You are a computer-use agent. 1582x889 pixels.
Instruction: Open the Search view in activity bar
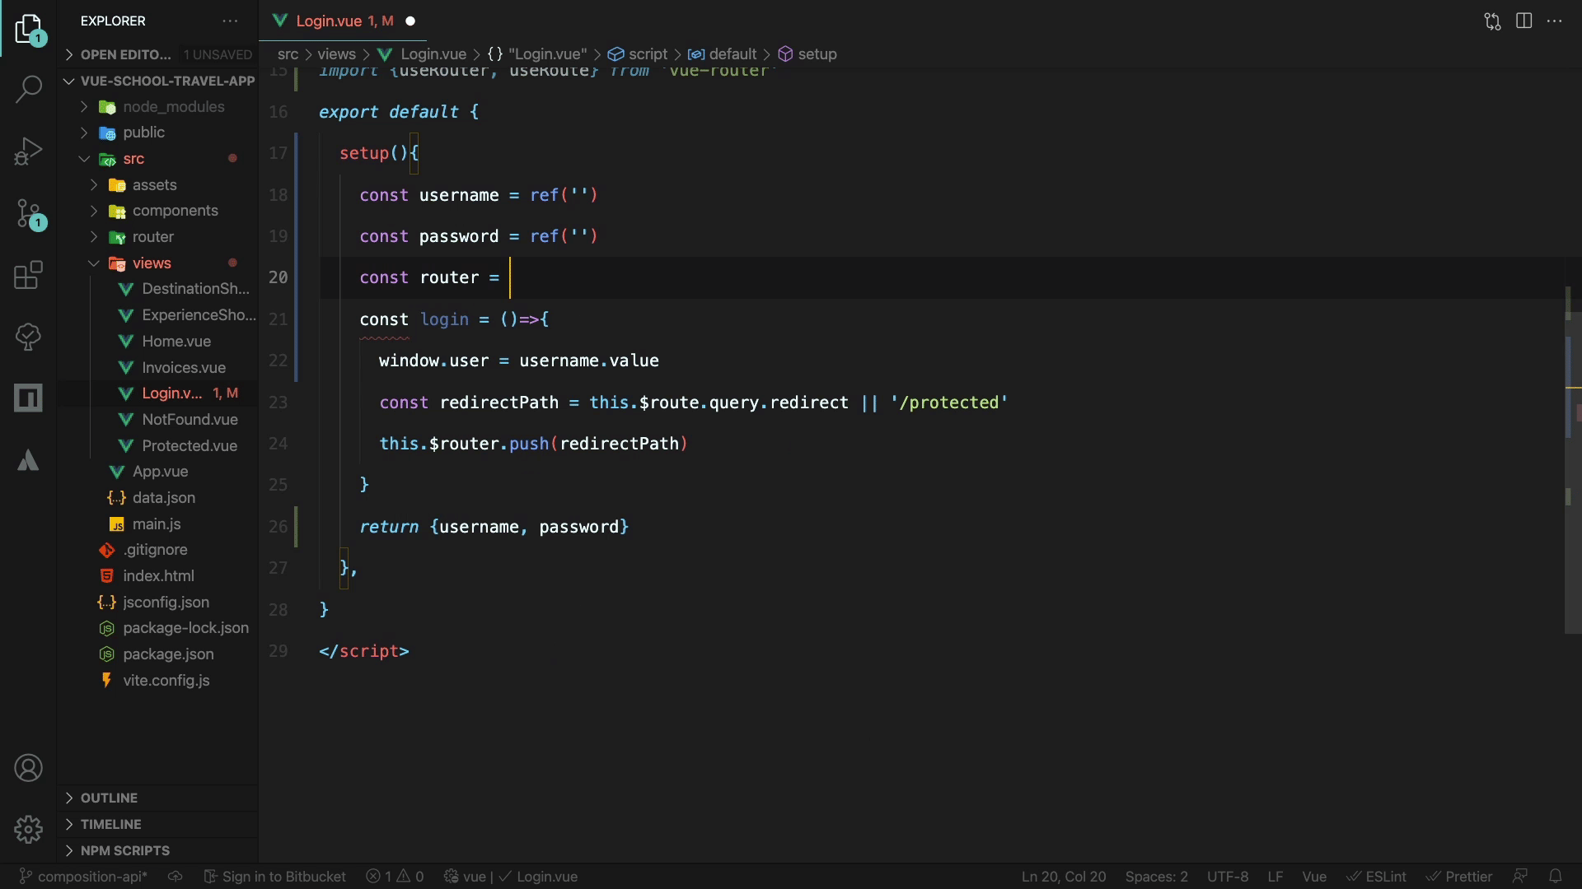coord(28,89)
